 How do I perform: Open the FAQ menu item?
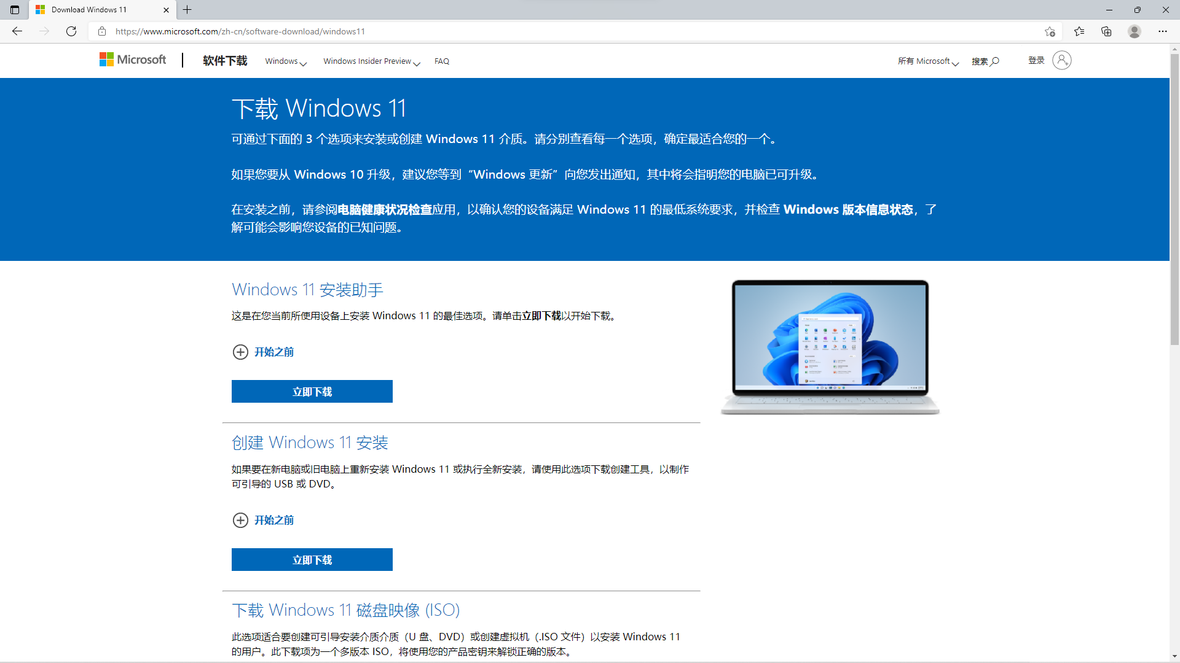[x=441, y=61]
